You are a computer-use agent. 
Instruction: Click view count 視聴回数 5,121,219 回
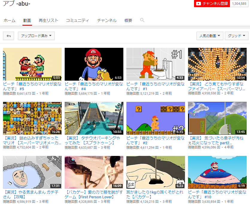coord(143,93)
